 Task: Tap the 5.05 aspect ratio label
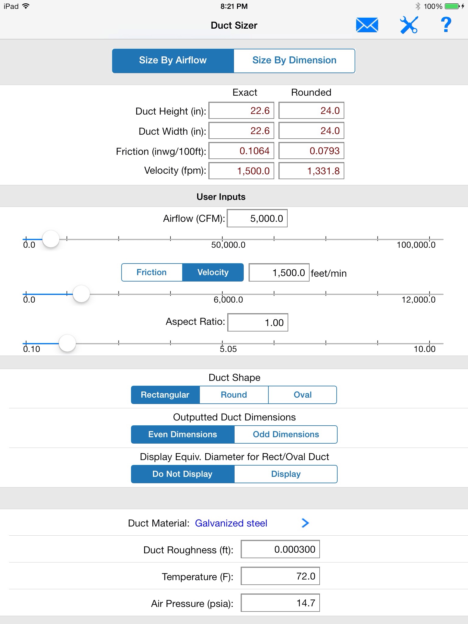click(x=228, y=349)
